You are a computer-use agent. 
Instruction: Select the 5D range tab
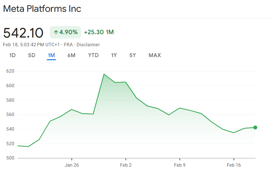point(32,55)
